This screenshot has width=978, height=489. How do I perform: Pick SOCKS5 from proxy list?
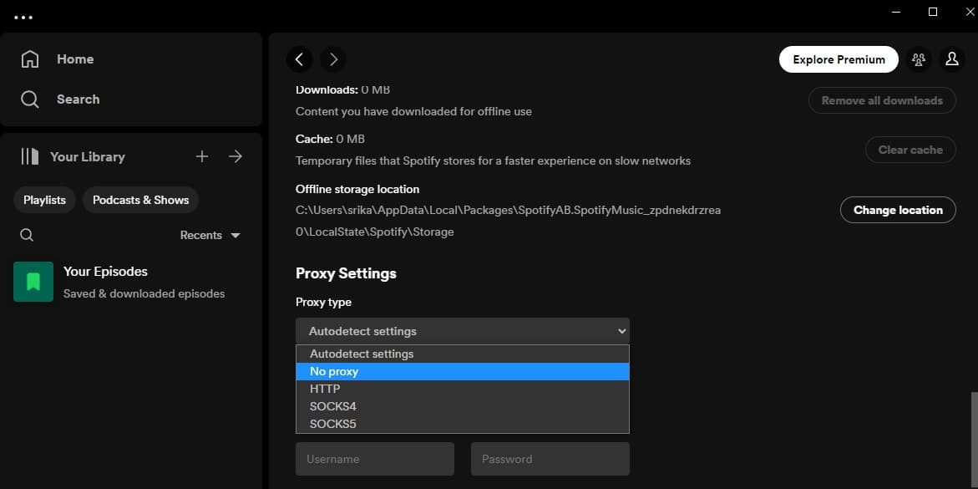[x=463, y=424]
